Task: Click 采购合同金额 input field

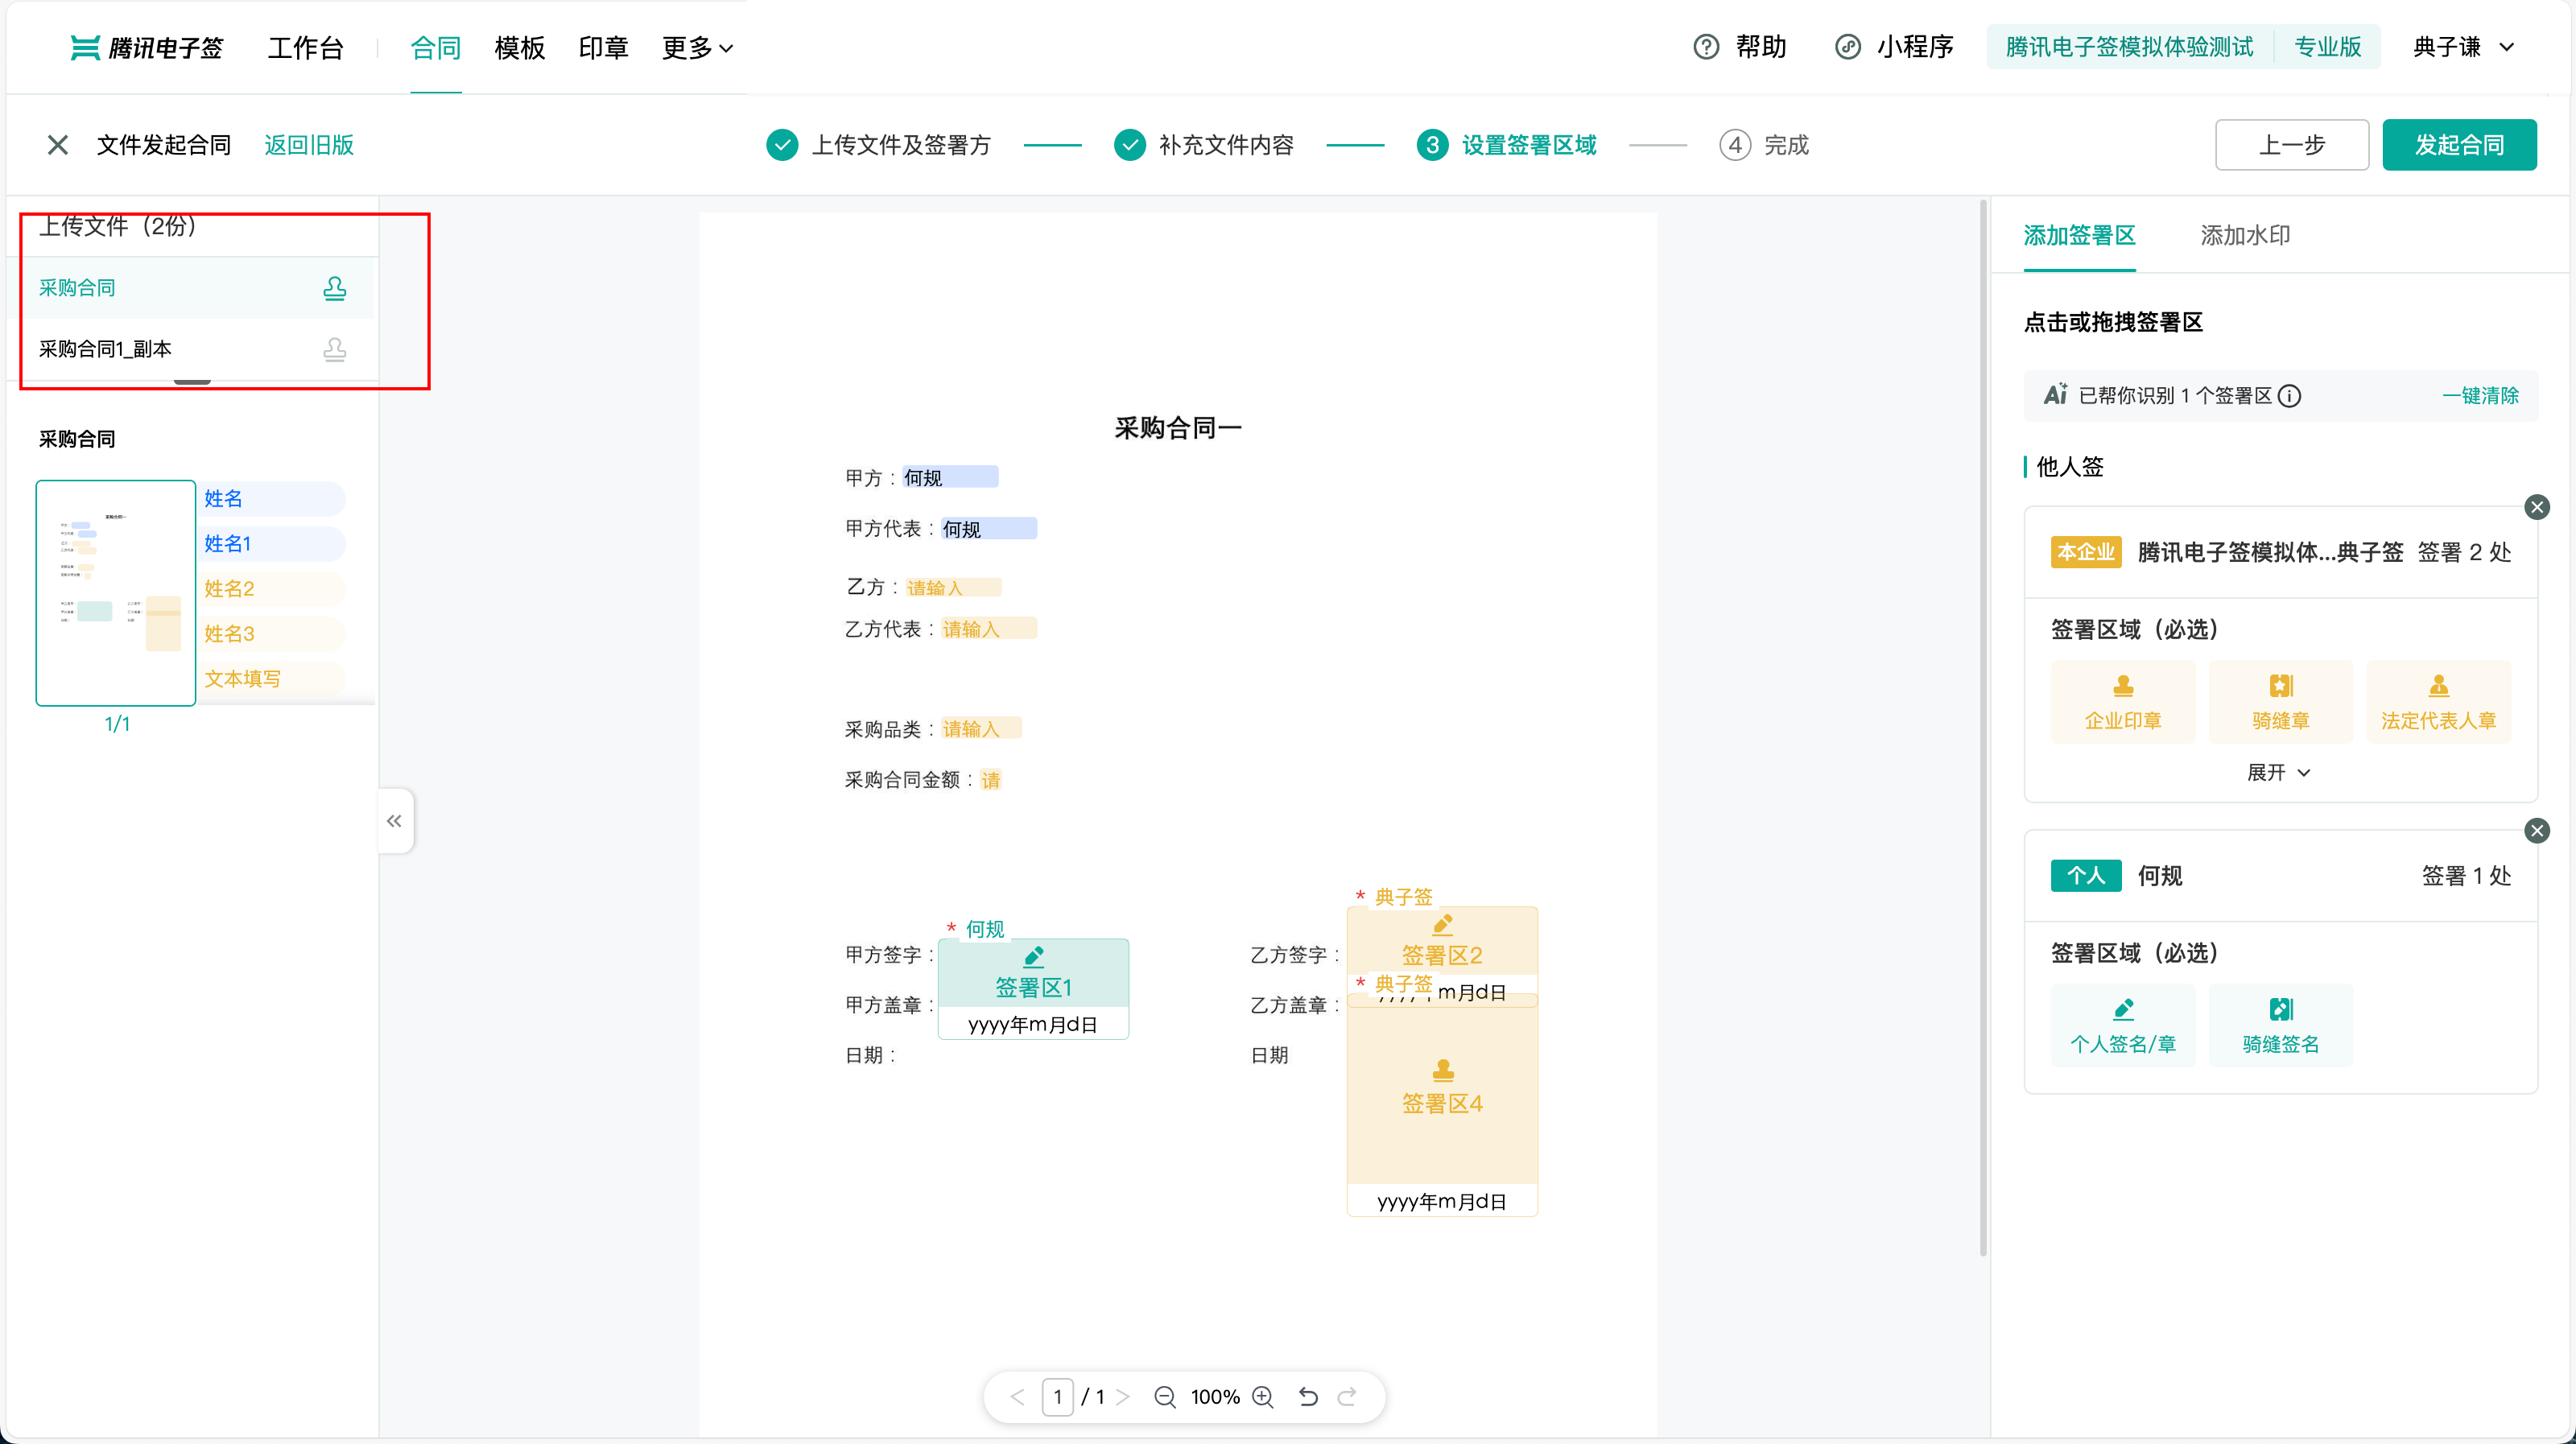Action: tap(990, 779)
